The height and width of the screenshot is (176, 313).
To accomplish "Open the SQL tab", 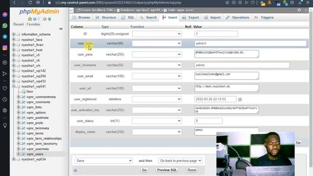I will (x=128, y=18).
